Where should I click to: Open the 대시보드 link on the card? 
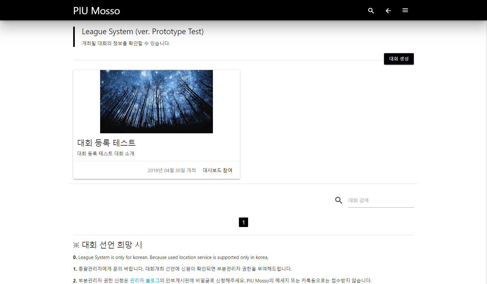point(212,170)
